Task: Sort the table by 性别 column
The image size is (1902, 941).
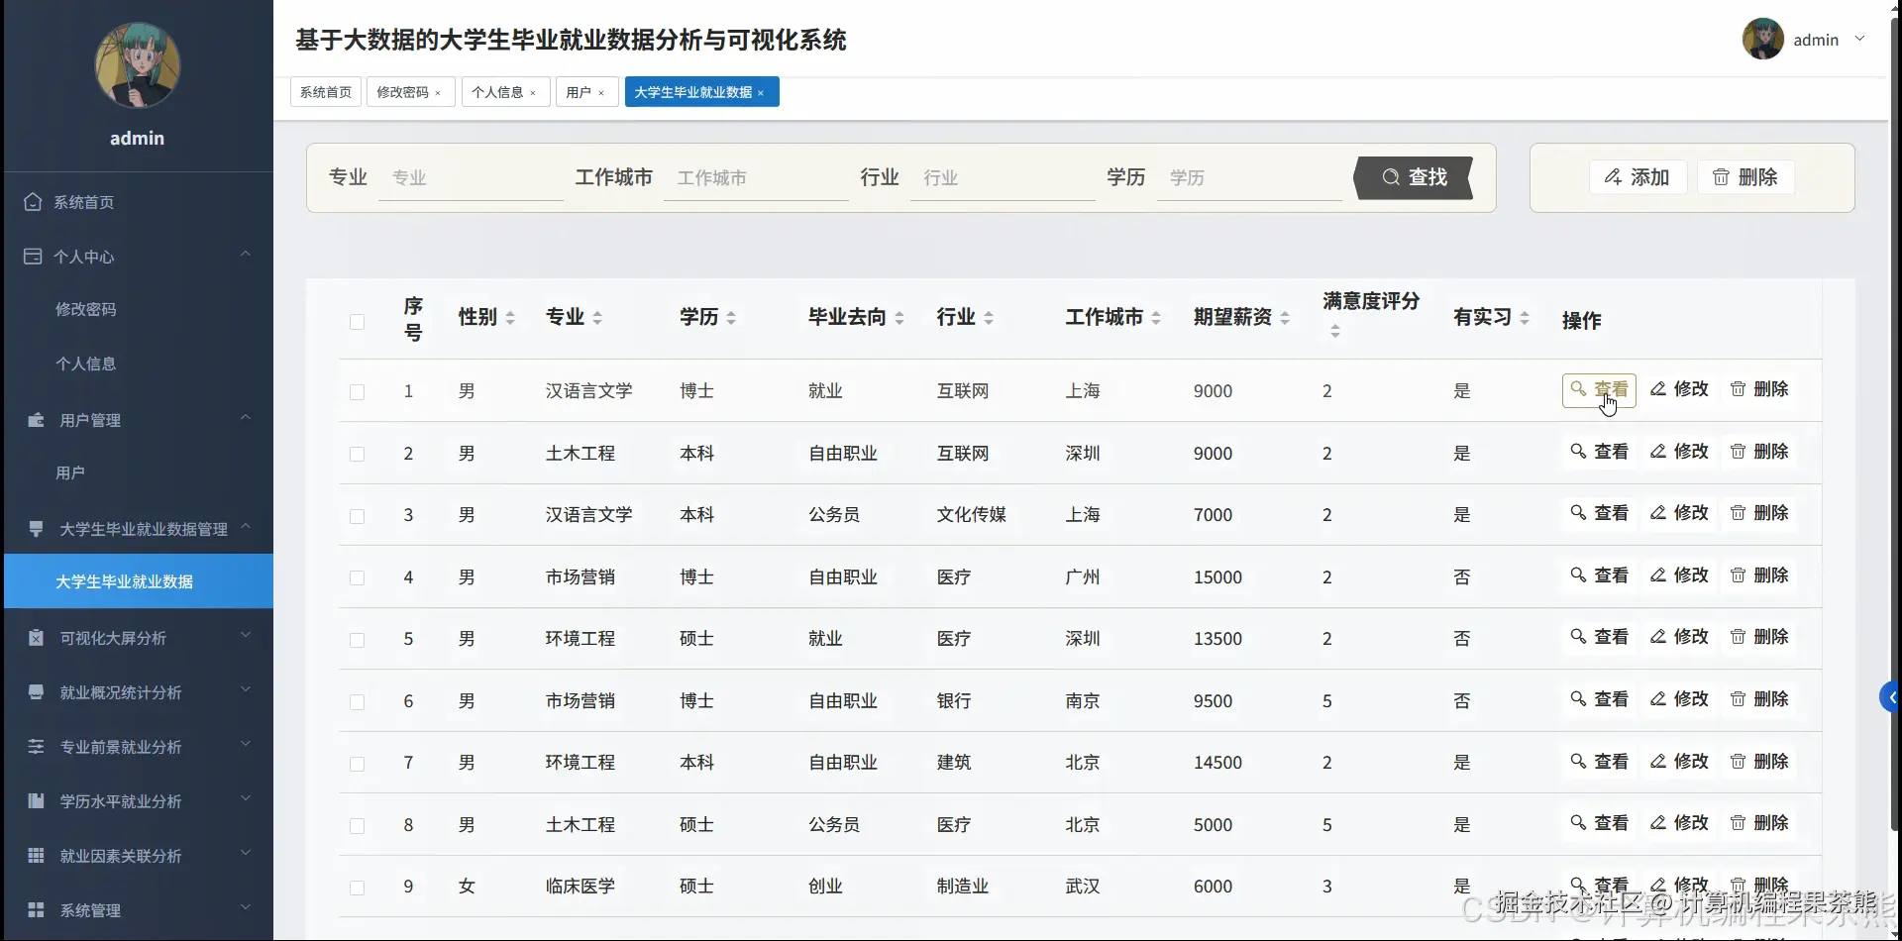Action: (x=510, y=318)
